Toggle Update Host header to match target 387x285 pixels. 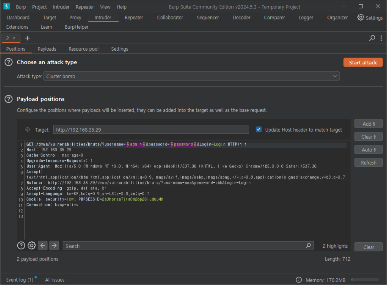[x=259, y=129]
